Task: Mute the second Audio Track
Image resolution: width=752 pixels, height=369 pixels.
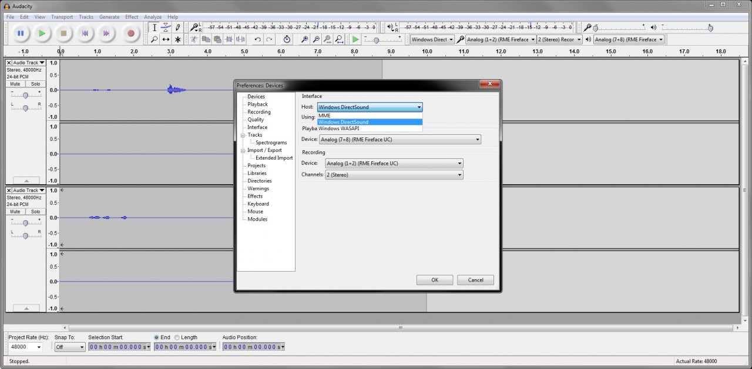Action: pos(15,212)
